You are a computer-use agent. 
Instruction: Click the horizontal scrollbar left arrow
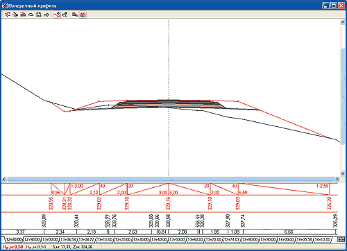click(x=4, y=179)
